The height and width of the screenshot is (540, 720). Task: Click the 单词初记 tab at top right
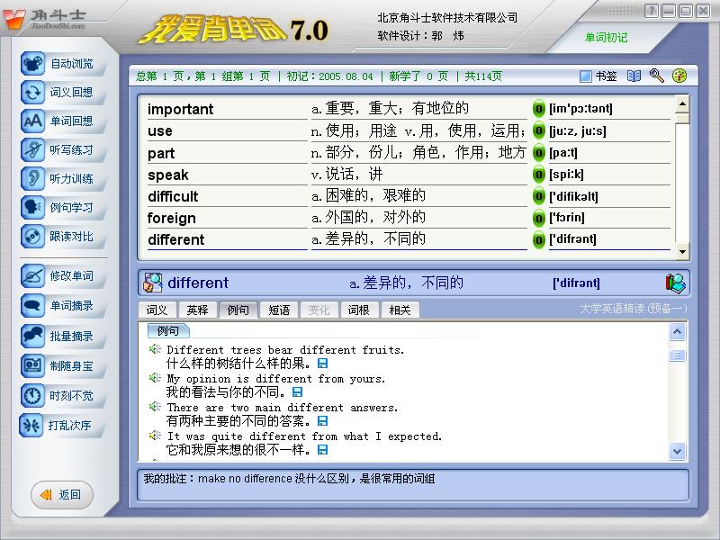(x=606, y=38)
